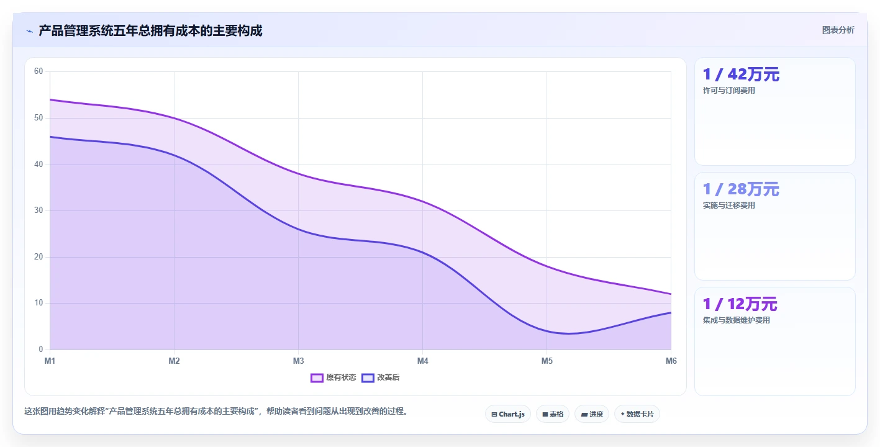This screenshot has width=880, height=447.
Task: Click the M3 x-axis label
Action: point(298,361)
